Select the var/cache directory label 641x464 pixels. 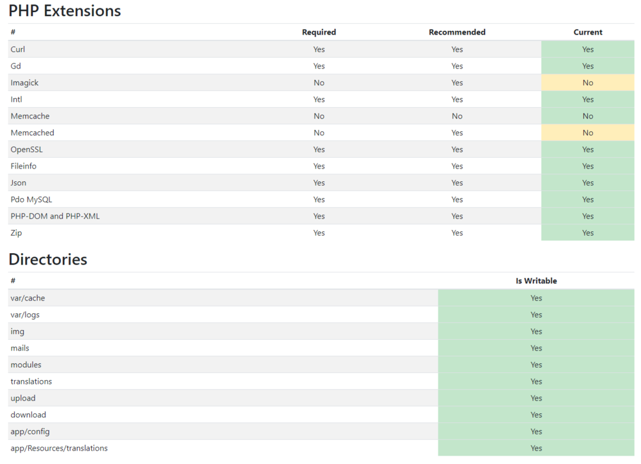pos(28,298)
